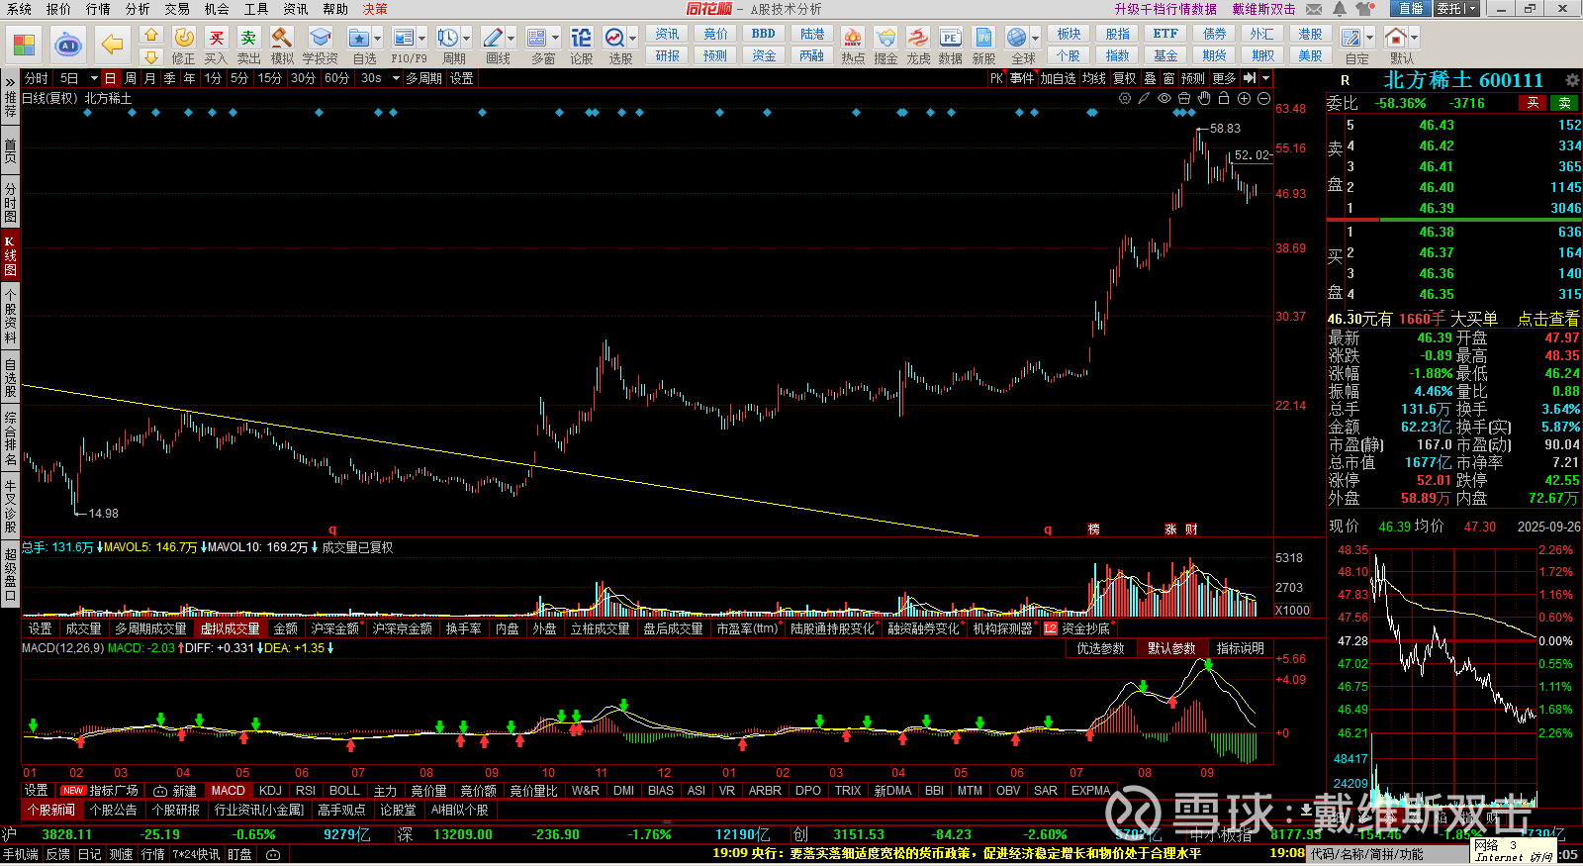Image resolution: width=1583 pixels, height=866 pixels.
Task: Click the green 卖 button beside 委比
Action: pos(1564,103)
